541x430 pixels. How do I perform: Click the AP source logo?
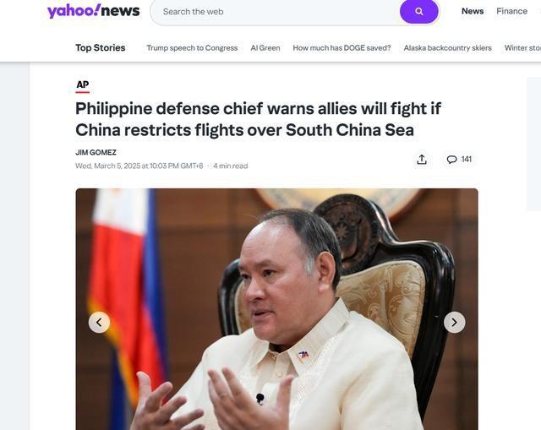click(83, 86)
